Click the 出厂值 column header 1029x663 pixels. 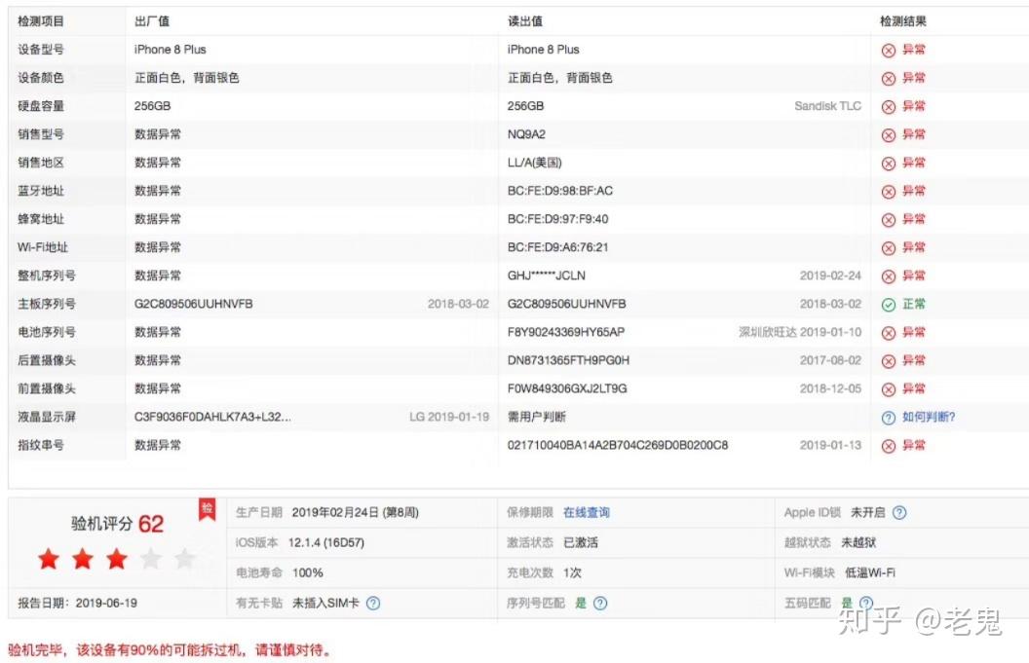pyautogui.click(x=152, y=21)
